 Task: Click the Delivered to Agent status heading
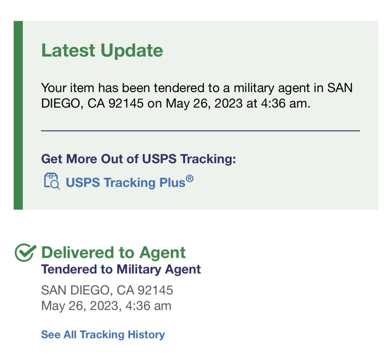pos(113,252)
